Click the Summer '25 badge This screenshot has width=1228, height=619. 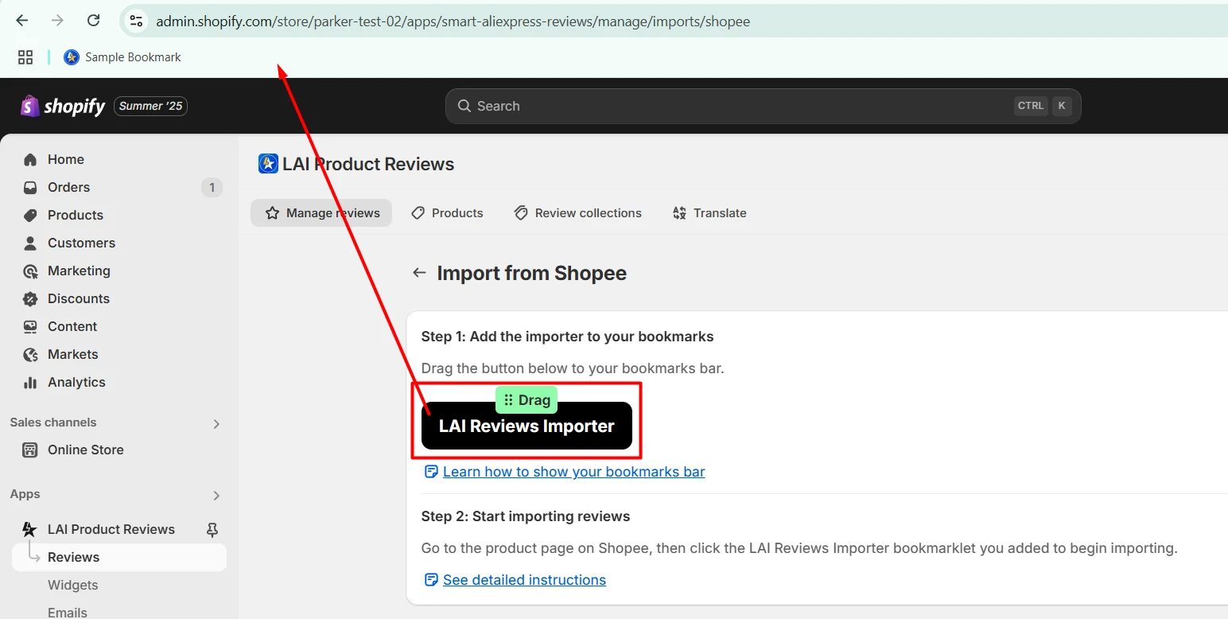pyautogui.click(x=151, y=106)
